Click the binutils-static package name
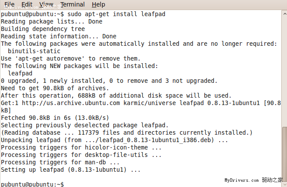Screen dimensions: 287x187 pos(34,51)
